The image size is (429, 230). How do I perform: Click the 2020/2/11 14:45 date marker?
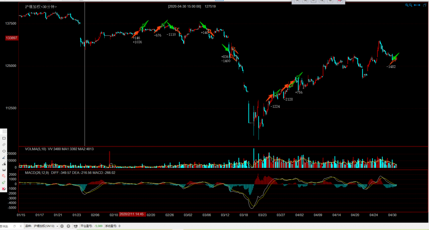132,214
